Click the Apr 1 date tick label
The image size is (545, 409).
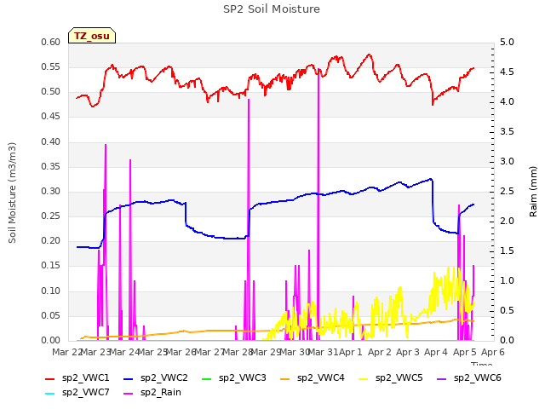pos(351,352)
